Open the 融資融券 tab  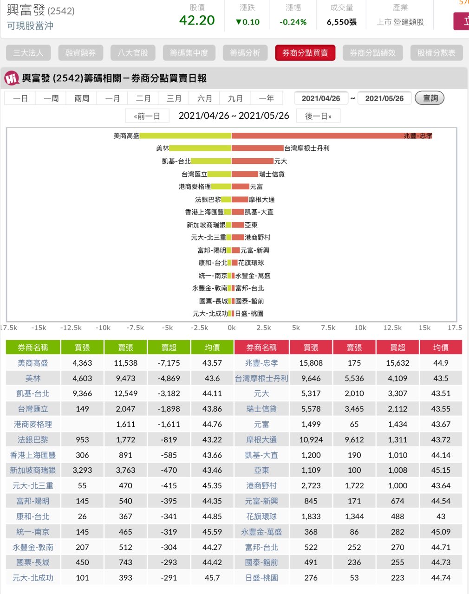point(81,53)
